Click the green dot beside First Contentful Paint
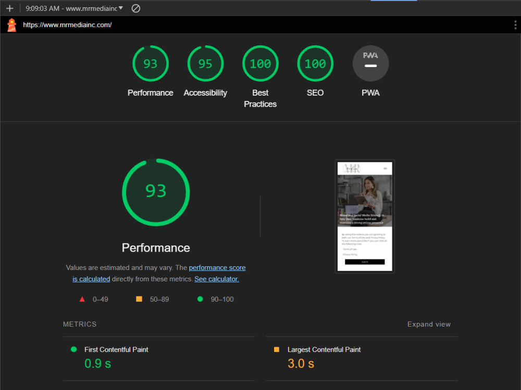Viewport: 521px width, 390px height. click(74, 349)
